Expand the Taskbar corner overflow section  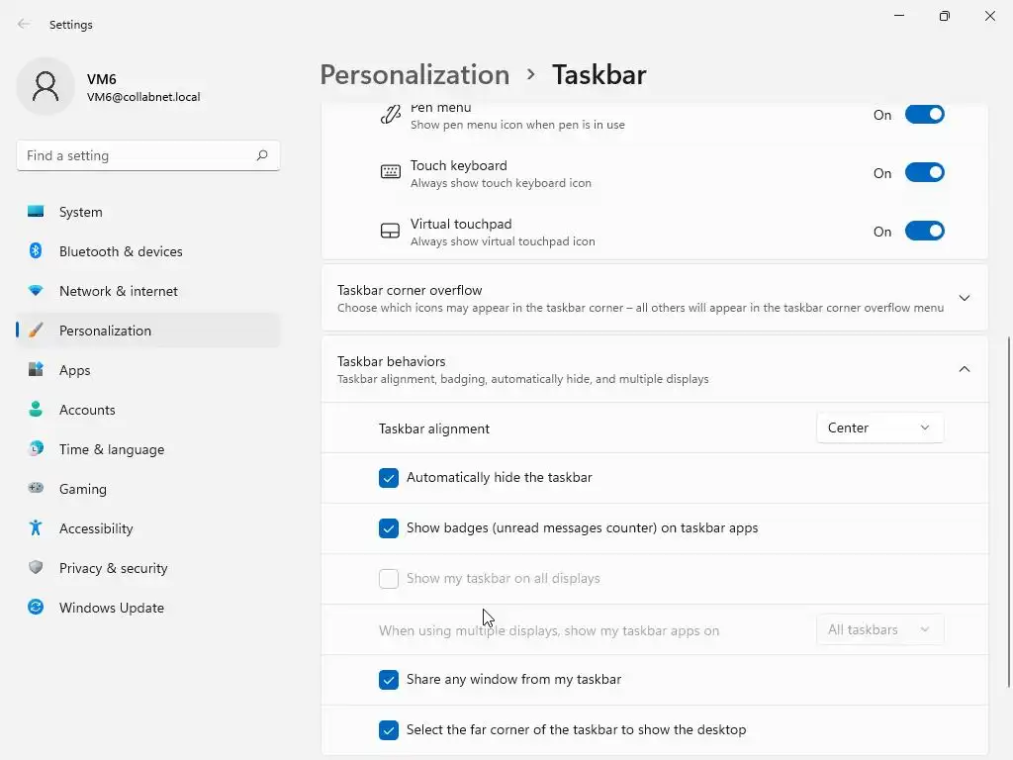[965, 298]
